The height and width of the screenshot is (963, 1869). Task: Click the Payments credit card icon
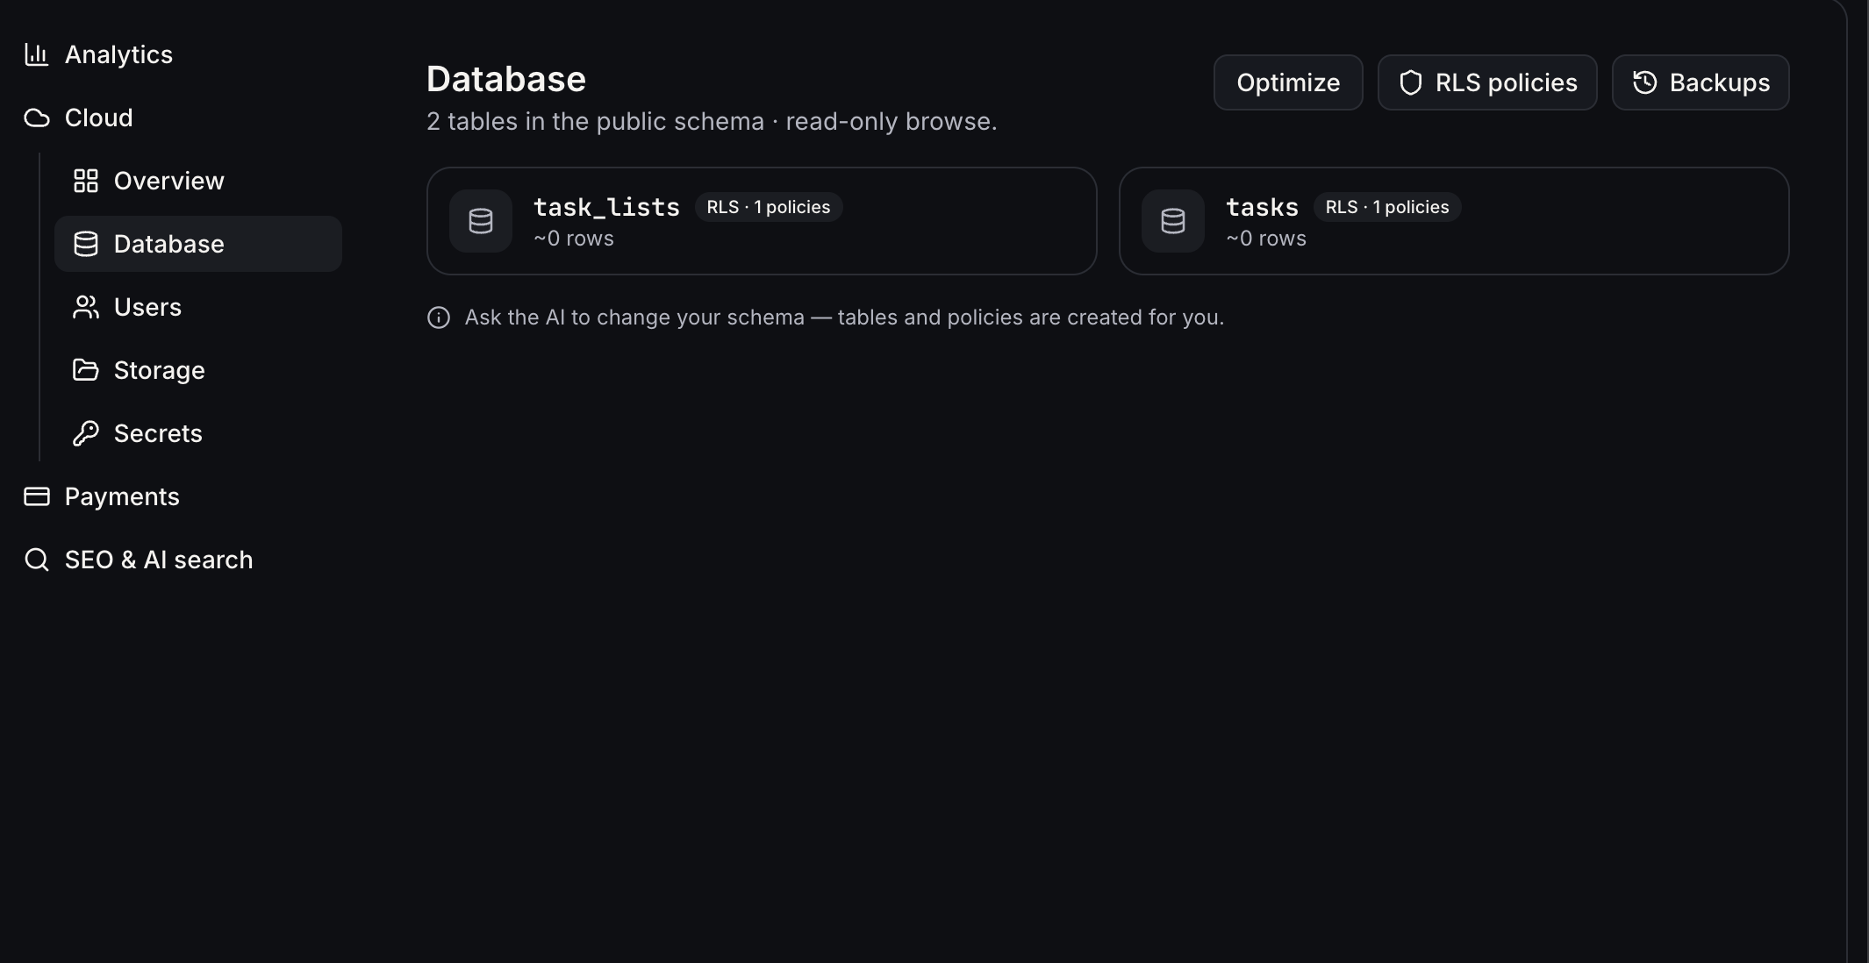coord(36,496)
